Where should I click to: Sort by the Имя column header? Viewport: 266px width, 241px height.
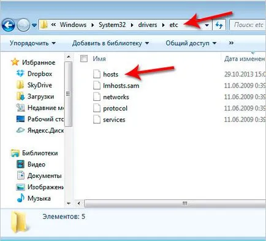point(99,59)
